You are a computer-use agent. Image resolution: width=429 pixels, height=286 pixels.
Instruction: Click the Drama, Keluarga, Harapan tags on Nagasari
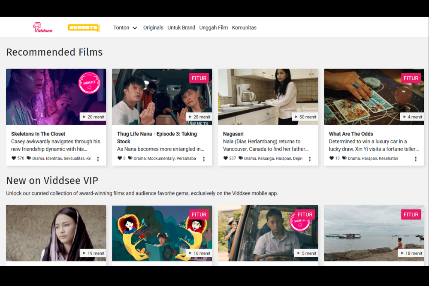pyautogui.click(x=273, y=158)
